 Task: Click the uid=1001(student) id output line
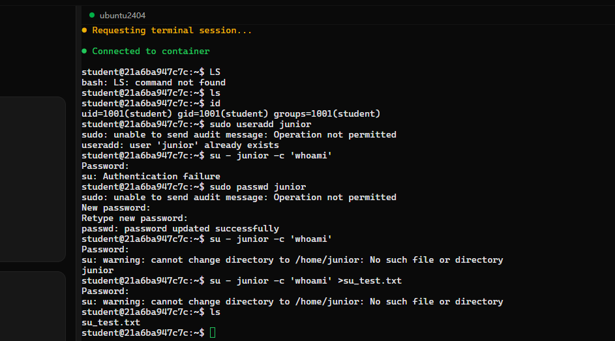coord(231,113)
